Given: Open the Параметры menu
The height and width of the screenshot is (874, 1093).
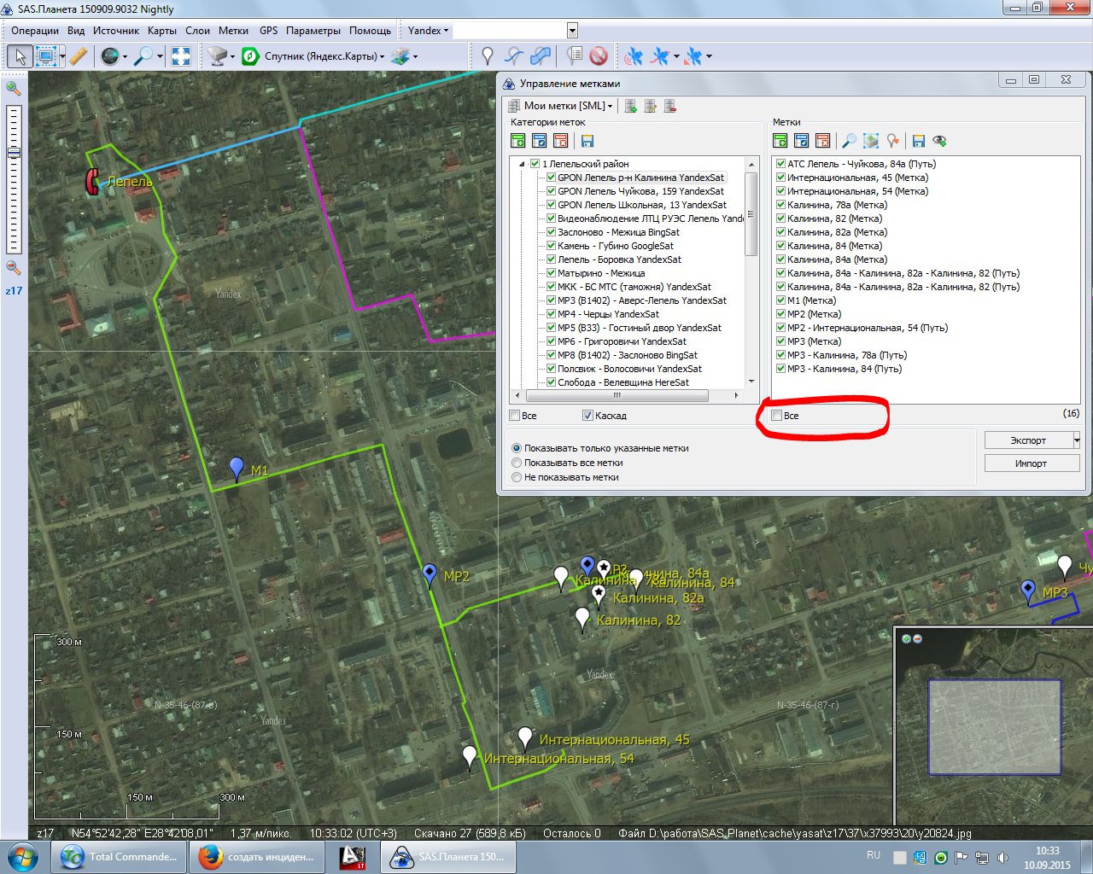Looking at the screenshot, I should tap(313, 31).
